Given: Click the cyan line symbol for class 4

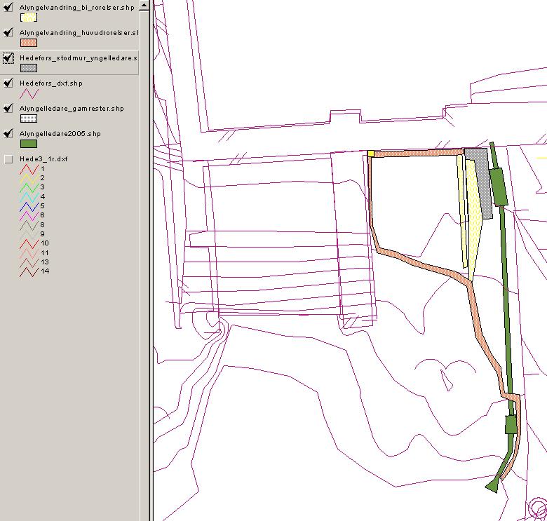Looking at the screenshot, I should pyautogui.click(x=29, y=197).
